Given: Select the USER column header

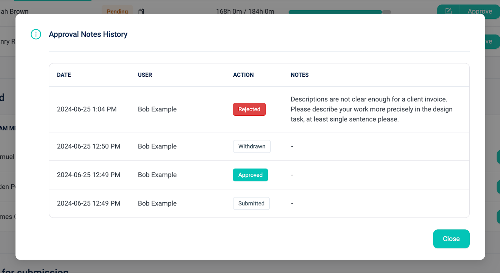Looking at the screenshot, I should (x=145, y=75).
